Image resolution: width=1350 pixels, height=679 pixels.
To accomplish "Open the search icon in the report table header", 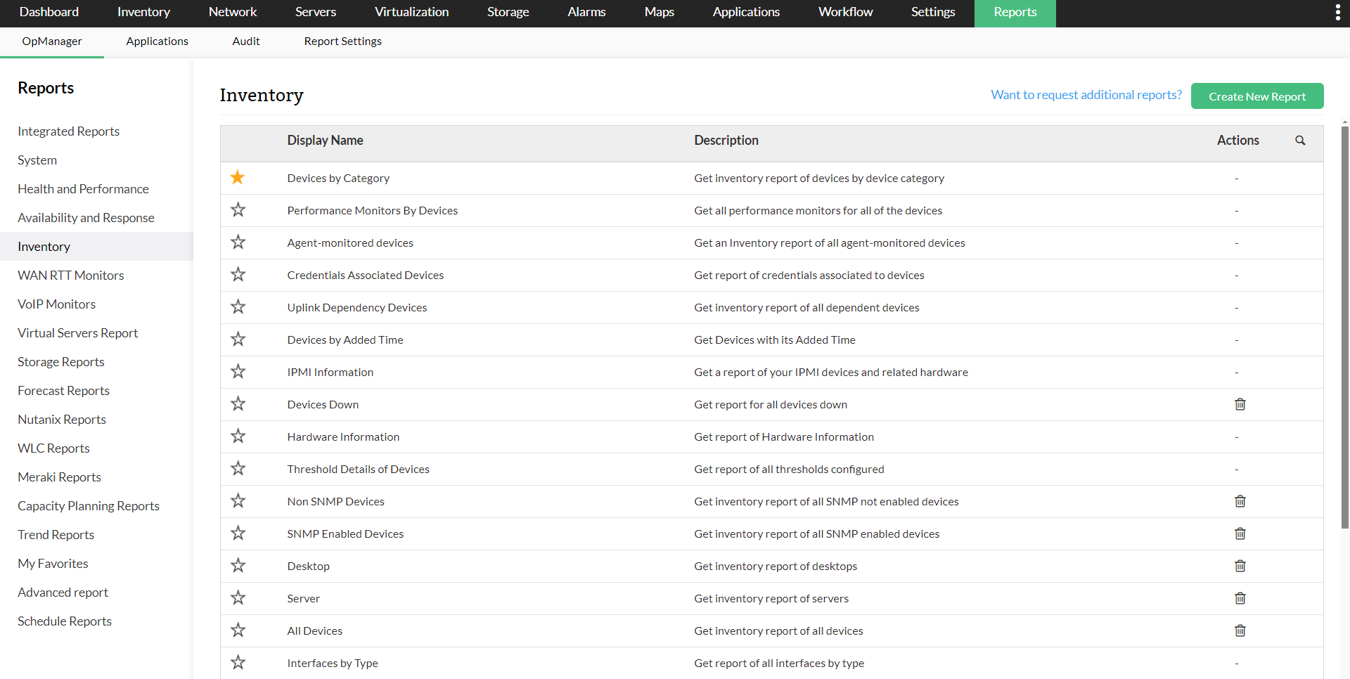I will tap(1300, 141).
